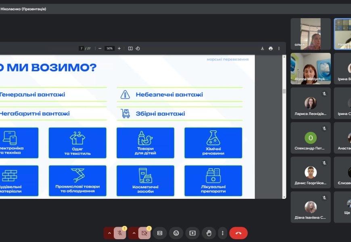Raise your hand in the meeting

click(209, 233)
